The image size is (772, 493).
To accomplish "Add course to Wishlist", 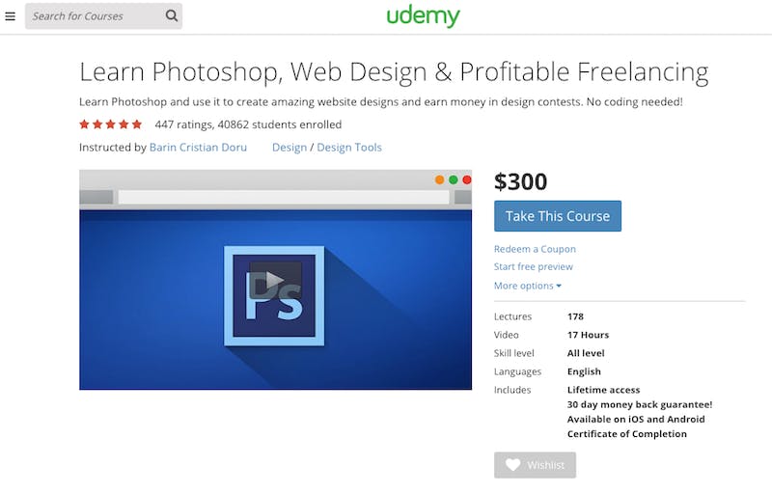I will (535, 465).
